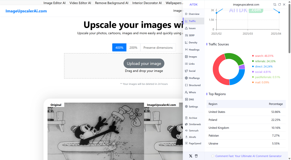This screenshot has height=160, width=291.
Task: Click the Region column header
Action: 213,104
